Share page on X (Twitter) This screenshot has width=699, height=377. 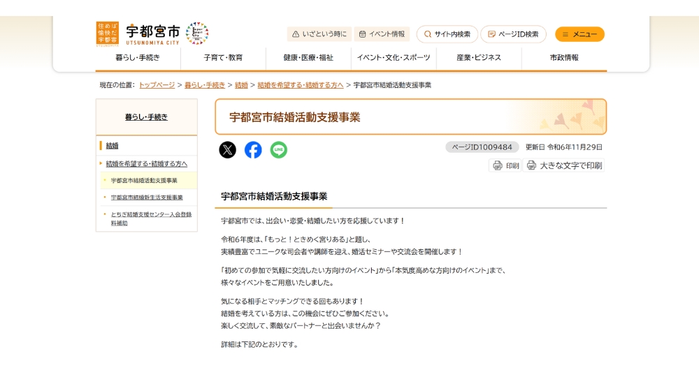(x=227, y=150)
